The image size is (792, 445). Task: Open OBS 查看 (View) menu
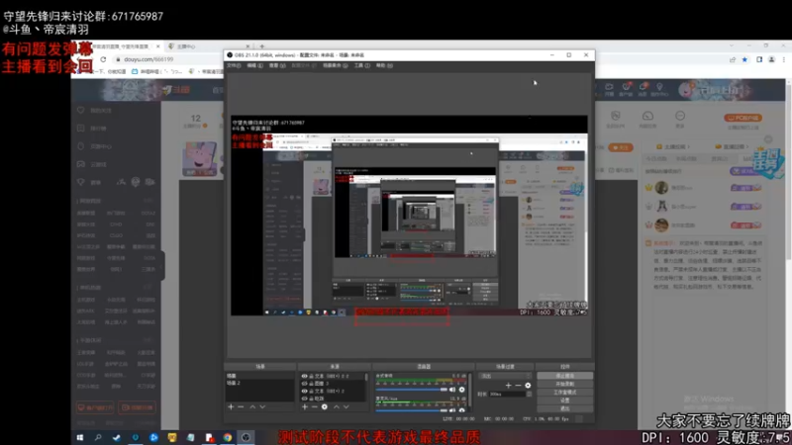[x=277, y=65]
